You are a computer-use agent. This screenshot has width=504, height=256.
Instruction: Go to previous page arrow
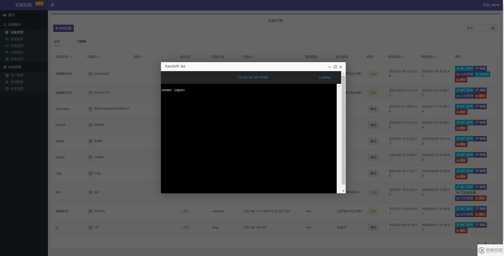470,243
